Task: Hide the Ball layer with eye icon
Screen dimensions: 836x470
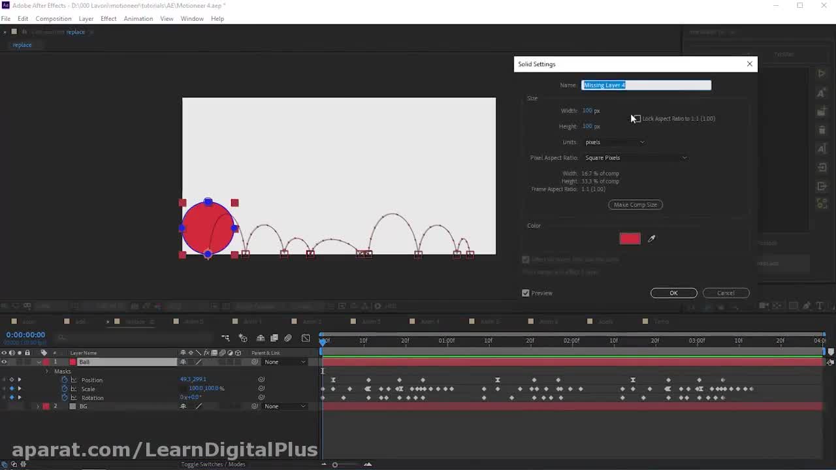Action: 4,362
